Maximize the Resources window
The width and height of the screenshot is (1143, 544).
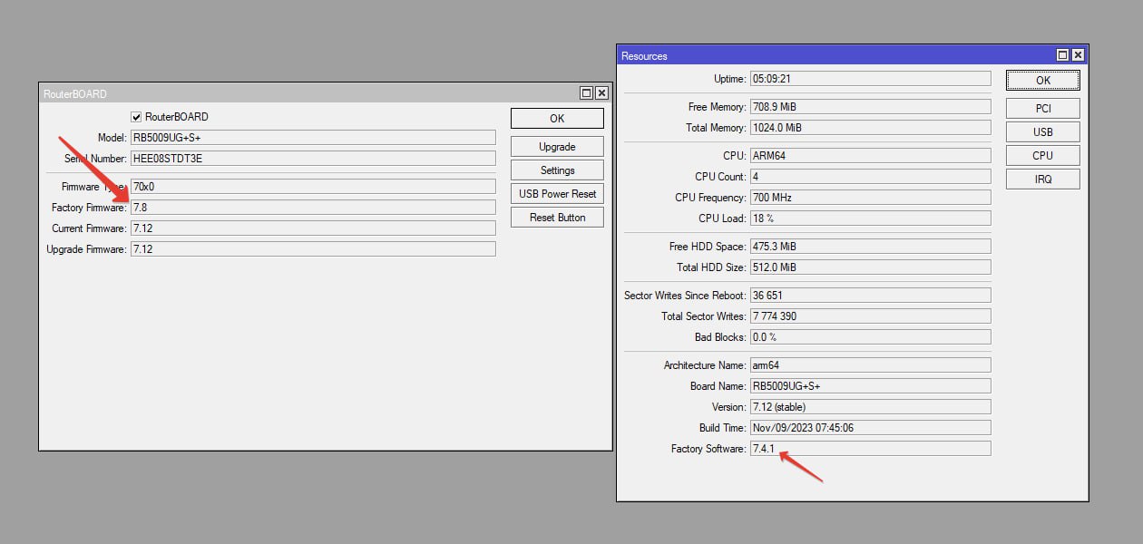pyautogui.click(x=1063, y=55)
